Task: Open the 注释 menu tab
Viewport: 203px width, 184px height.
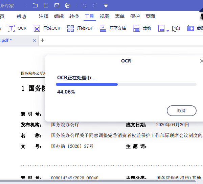Action: (x=44, y=16)
